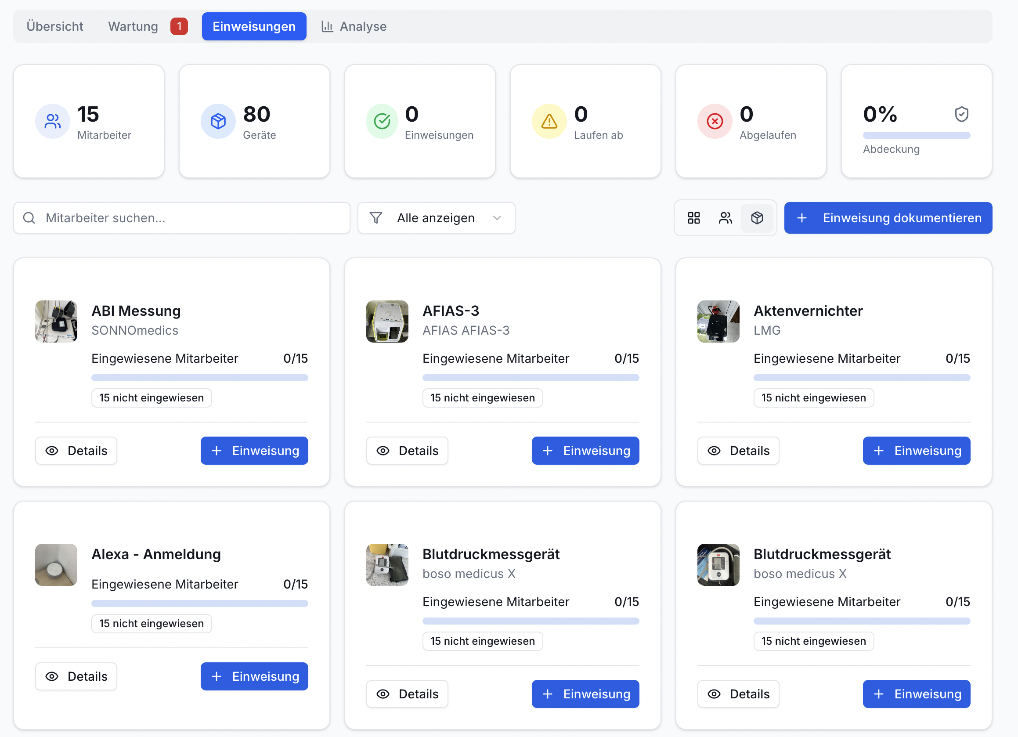Click the Mitarbeiter people icon in stats

pos(53,121)
